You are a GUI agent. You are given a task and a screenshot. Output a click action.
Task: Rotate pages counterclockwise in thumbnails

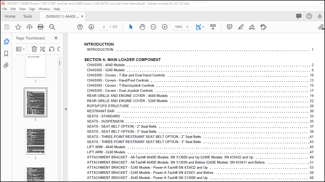coord(52,49)
